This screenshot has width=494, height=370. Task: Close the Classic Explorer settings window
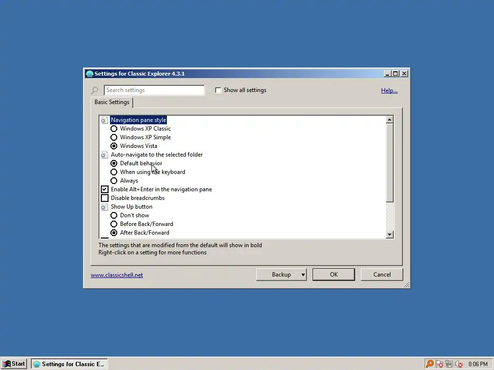[x=404, y=74]
